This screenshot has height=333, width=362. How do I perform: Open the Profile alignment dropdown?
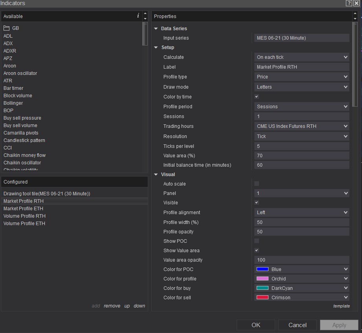coord(301,213)
